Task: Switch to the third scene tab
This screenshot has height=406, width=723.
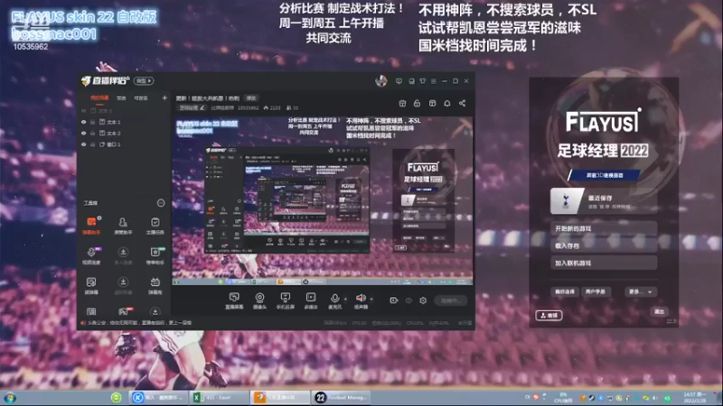Action: click(141, 98)
